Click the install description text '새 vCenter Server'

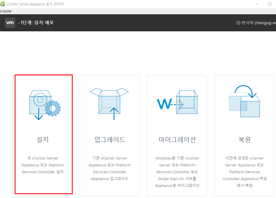point(43,158)
